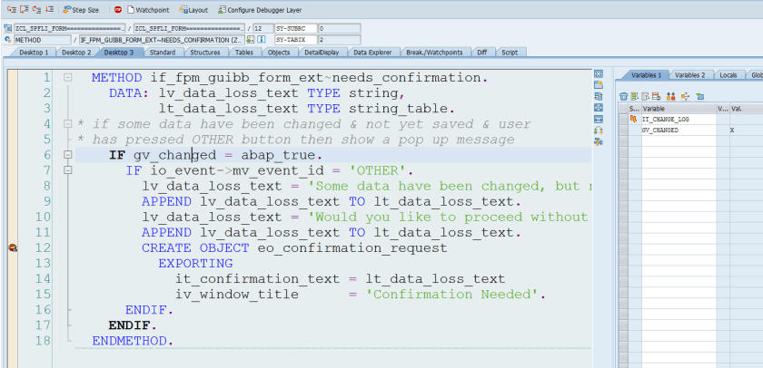763x368 pixels.
Task: Click the delete trash icon in Variables toolbar
Action: point(623,97)
